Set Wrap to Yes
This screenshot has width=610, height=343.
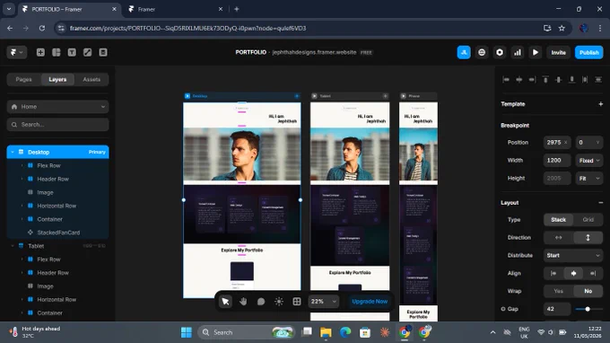(x=558, y=291)
